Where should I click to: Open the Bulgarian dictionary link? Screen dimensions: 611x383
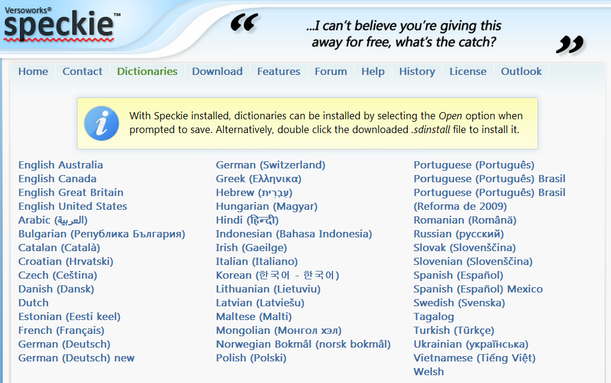pos(102,234)
